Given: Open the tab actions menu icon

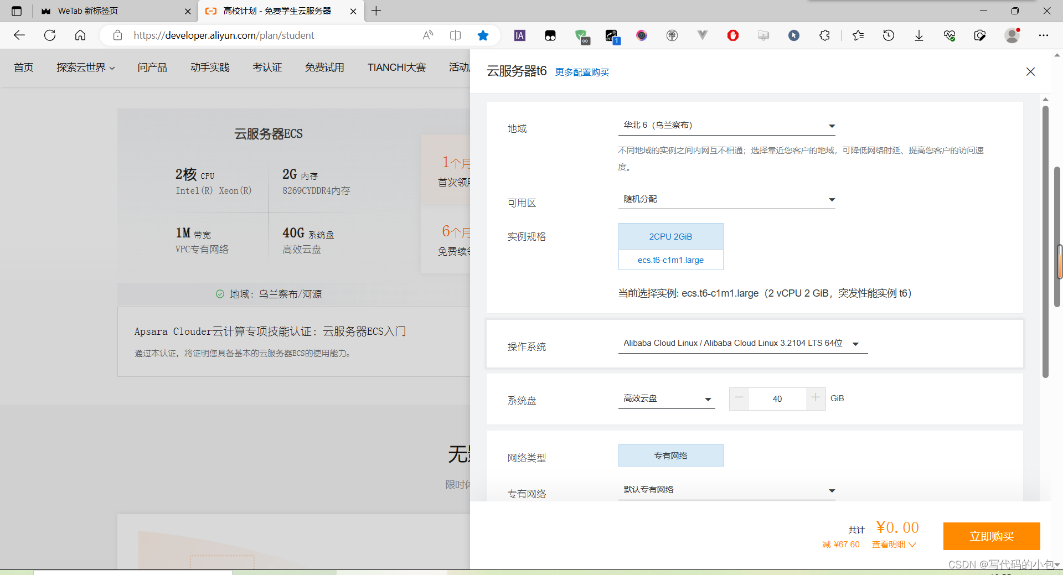Looking at the screenshot, I should 17,11.
